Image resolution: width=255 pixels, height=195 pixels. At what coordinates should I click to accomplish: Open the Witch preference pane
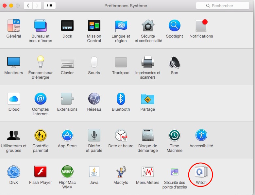201,172
